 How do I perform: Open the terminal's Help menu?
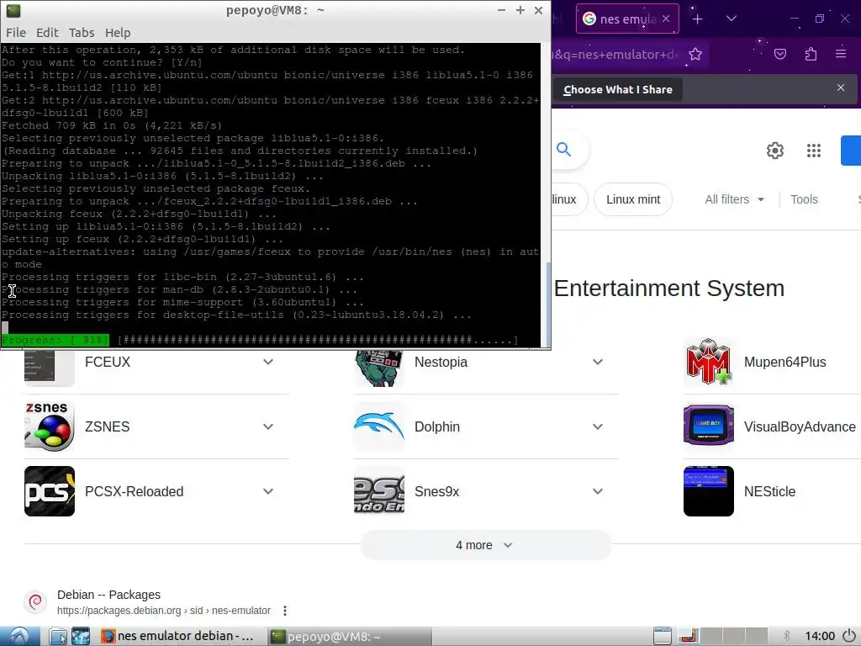click(x=118, y=33)
